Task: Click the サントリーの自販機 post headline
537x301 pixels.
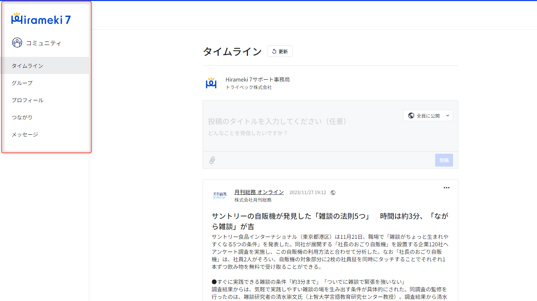Action: (x=330, y=221)
